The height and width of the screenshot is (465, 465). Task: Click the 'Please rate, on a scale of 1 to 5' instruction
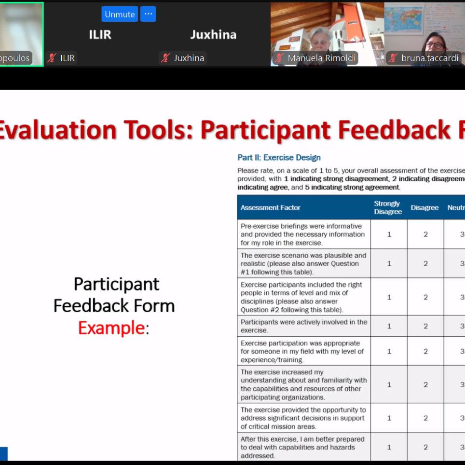coord(351,179)
